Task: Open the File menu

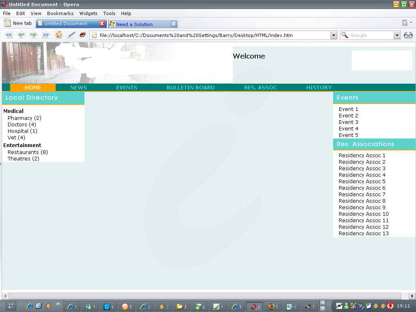Action: click(6, 13)
